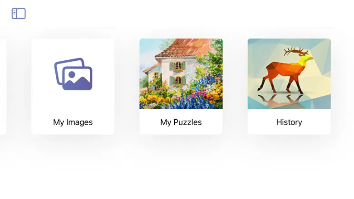Click the lower arched window in house painting
The height and width of the screenshot is (199, 354).
(178, 80)
